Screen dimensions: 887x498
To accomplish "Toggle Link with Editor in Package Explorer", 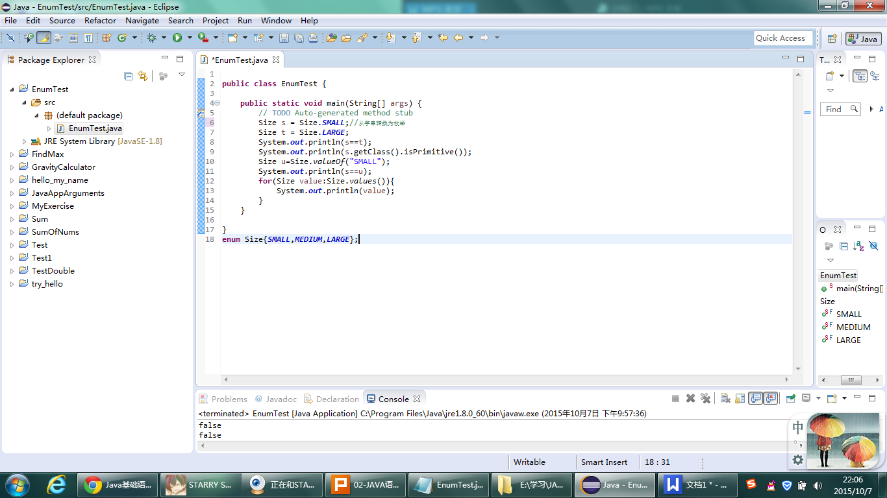I will tap(143, 76).
